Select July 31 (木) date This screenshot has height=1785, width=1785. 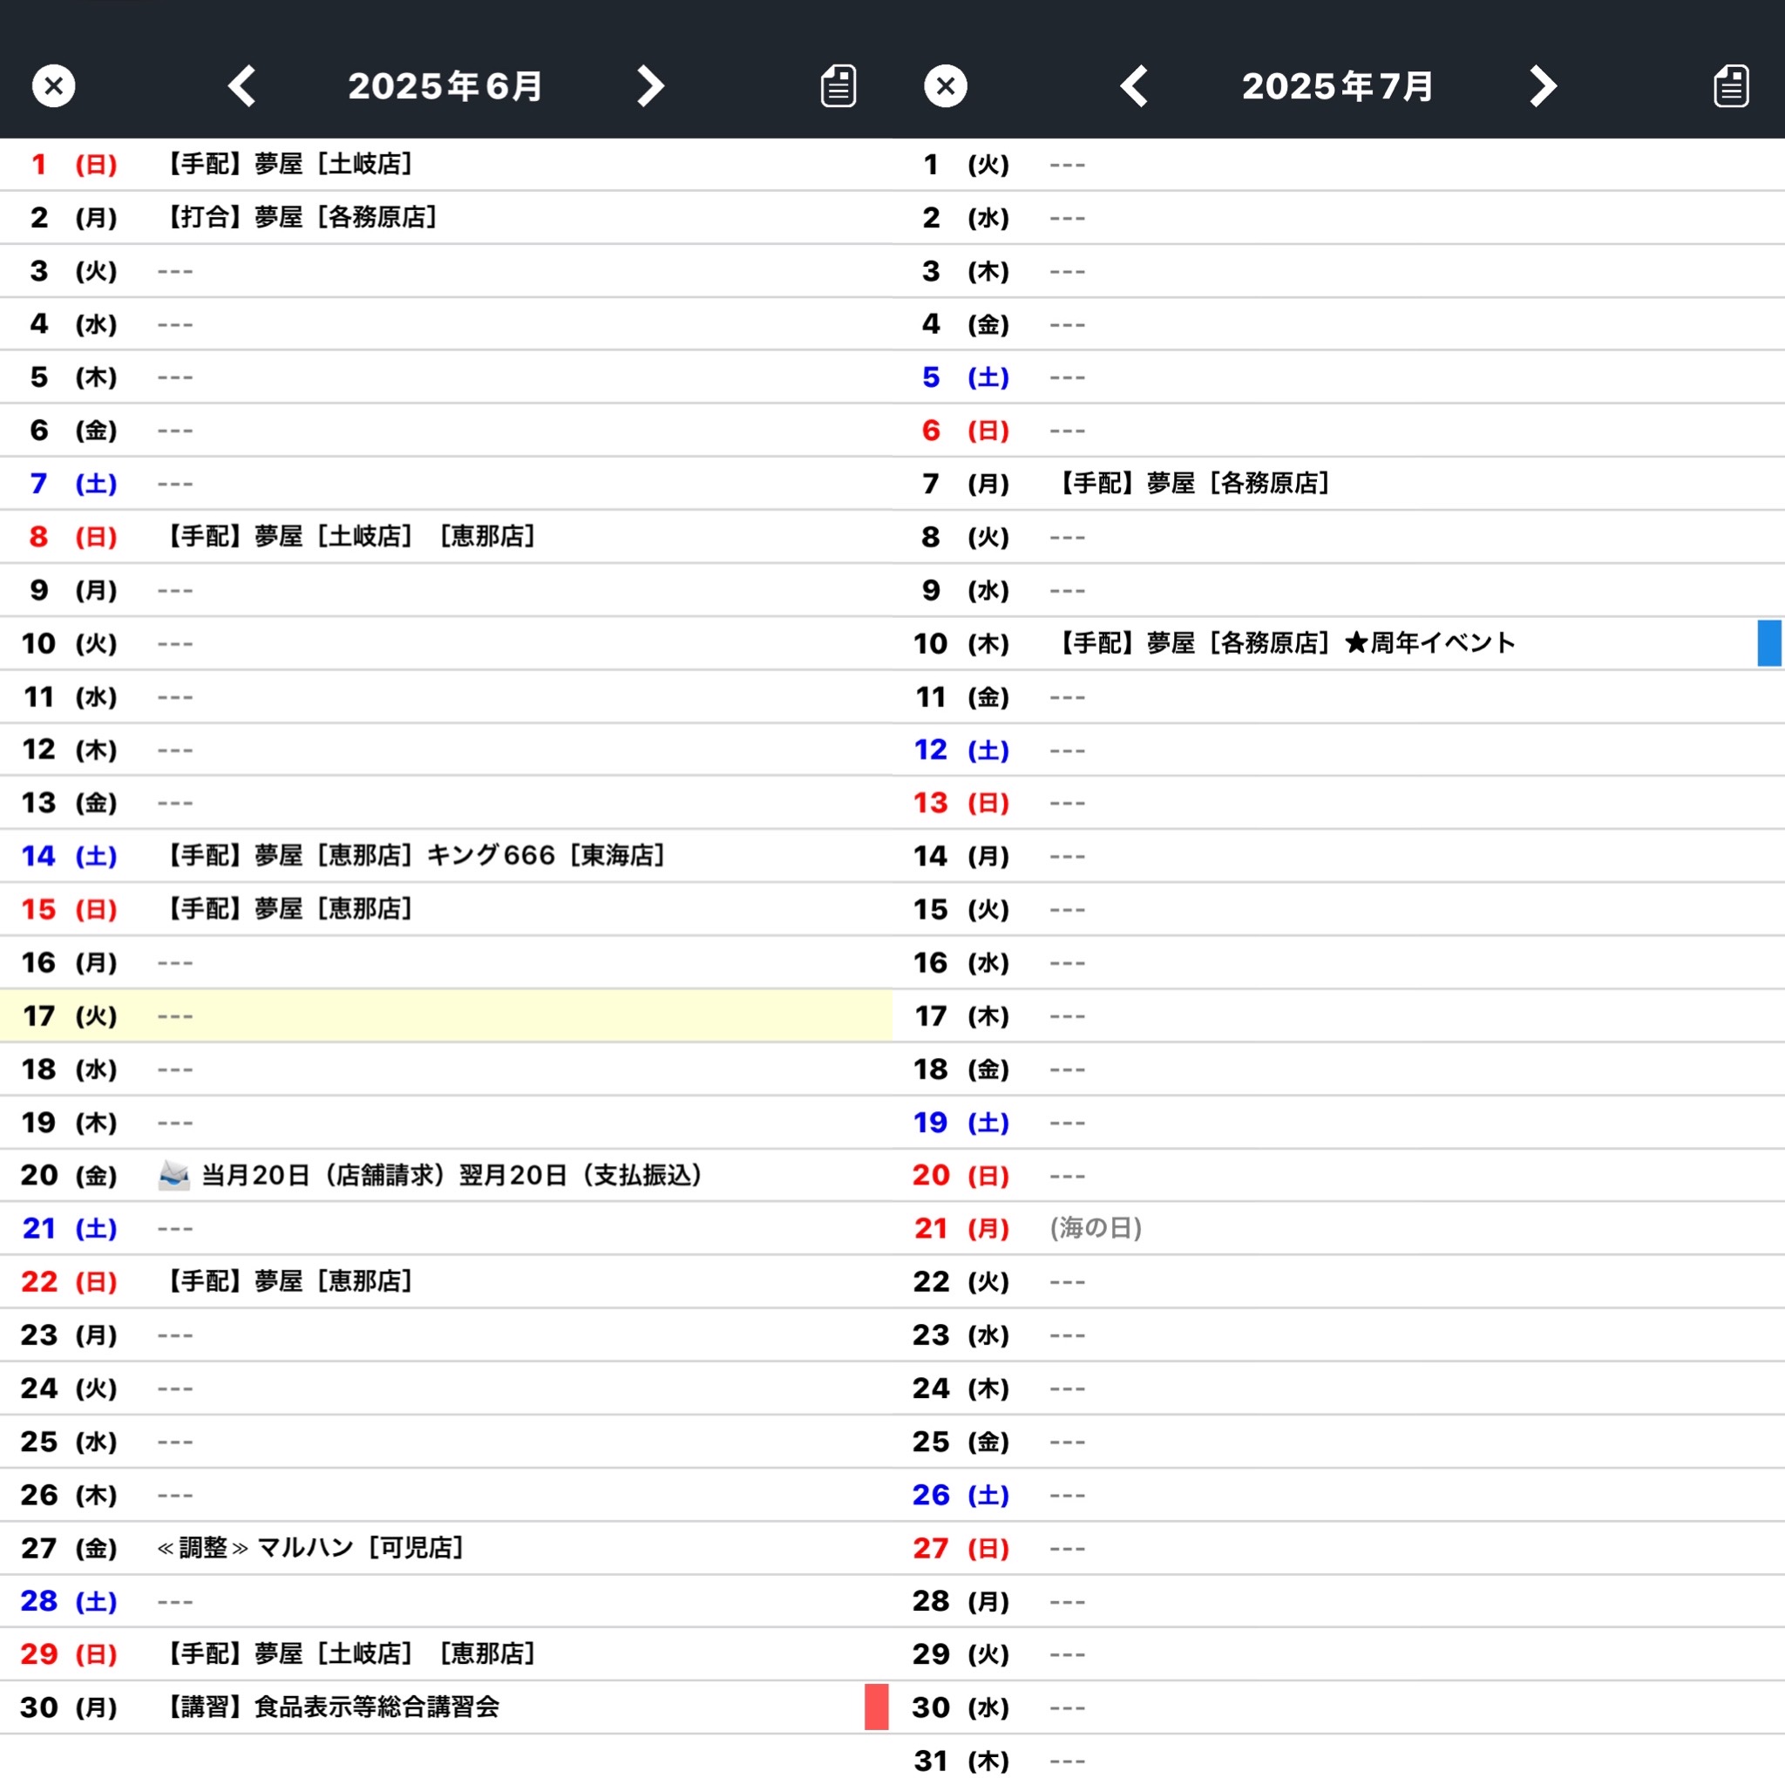pyautogui.click(x=962, y=1760)
